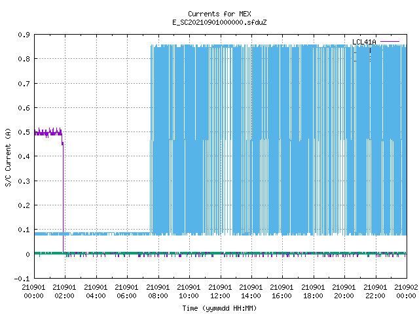This screenshot has width=419, height=314.
Task: Click the 210901 14:00 time tick label
Action: [251, 292]
